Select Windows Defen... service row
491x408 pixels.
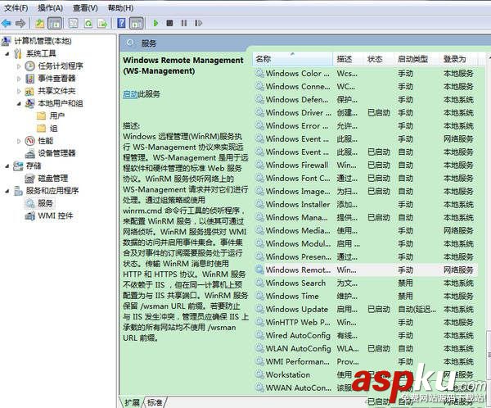(x=366, y=100)
